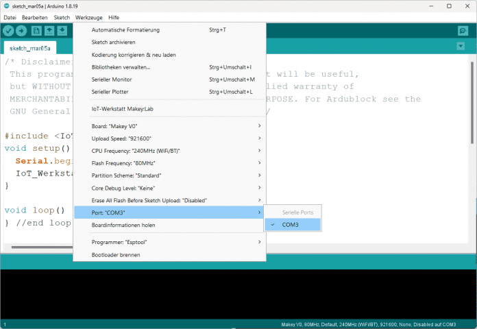The height and width of the screenshot is (329, 477).
Task: Select Bootloader brennen
Action: pyautogui.click(x=117, y=255)
